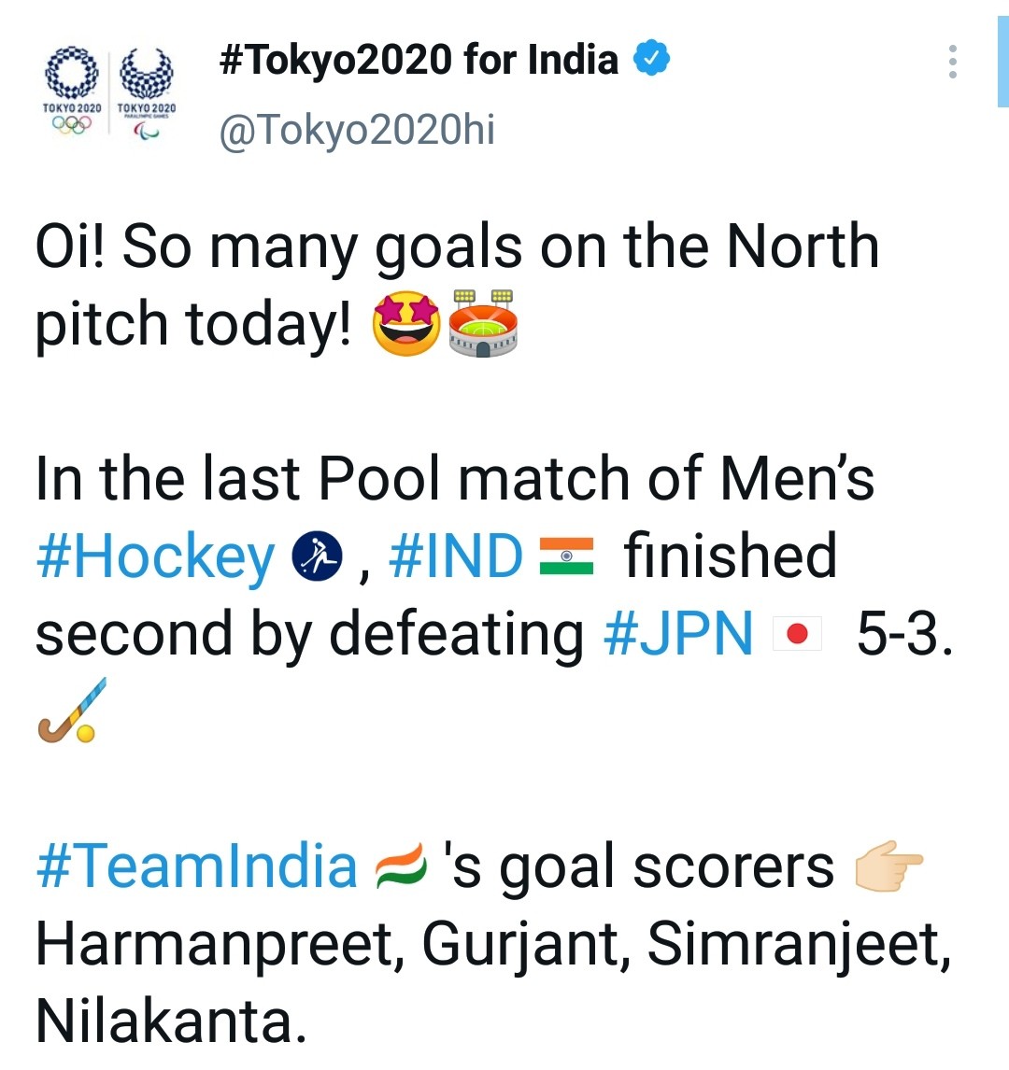Open the three-dot more options menu

click(952, 62)
